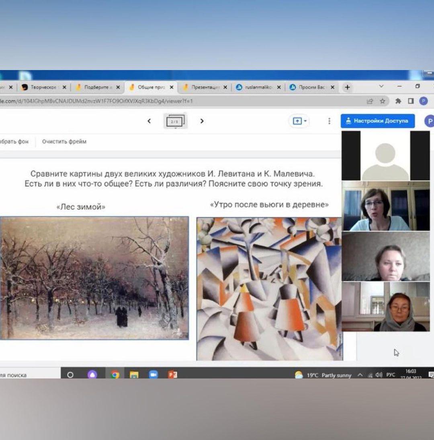Open a new browser tab
Viewport: 434px width, 440px height.
point(347,87)
